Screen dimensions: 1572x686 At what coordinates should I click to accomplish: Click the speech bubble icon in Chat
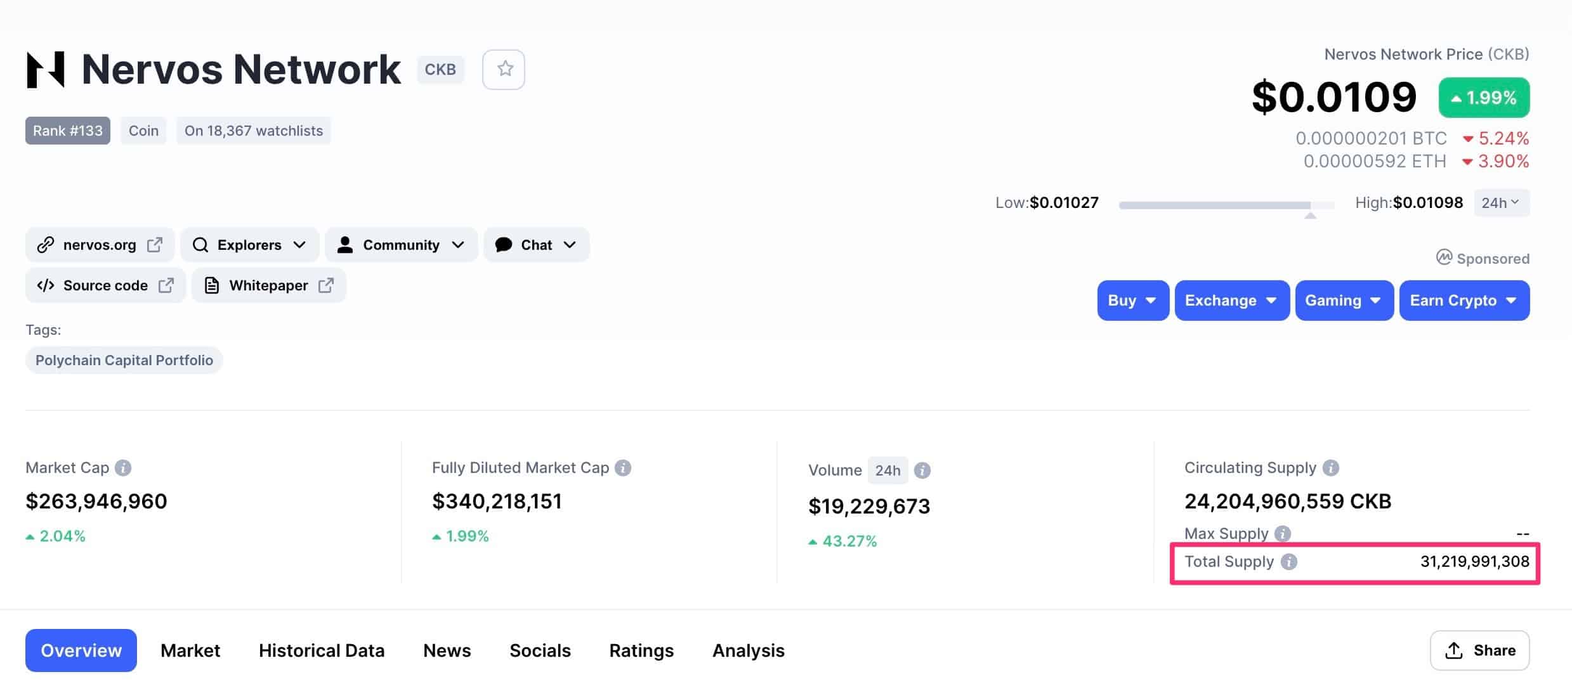point(504,245)
